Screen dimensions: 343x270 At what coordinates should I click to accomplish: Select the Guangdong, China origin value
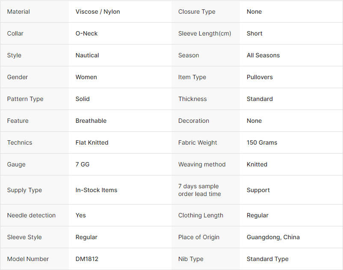pos(273,237)
